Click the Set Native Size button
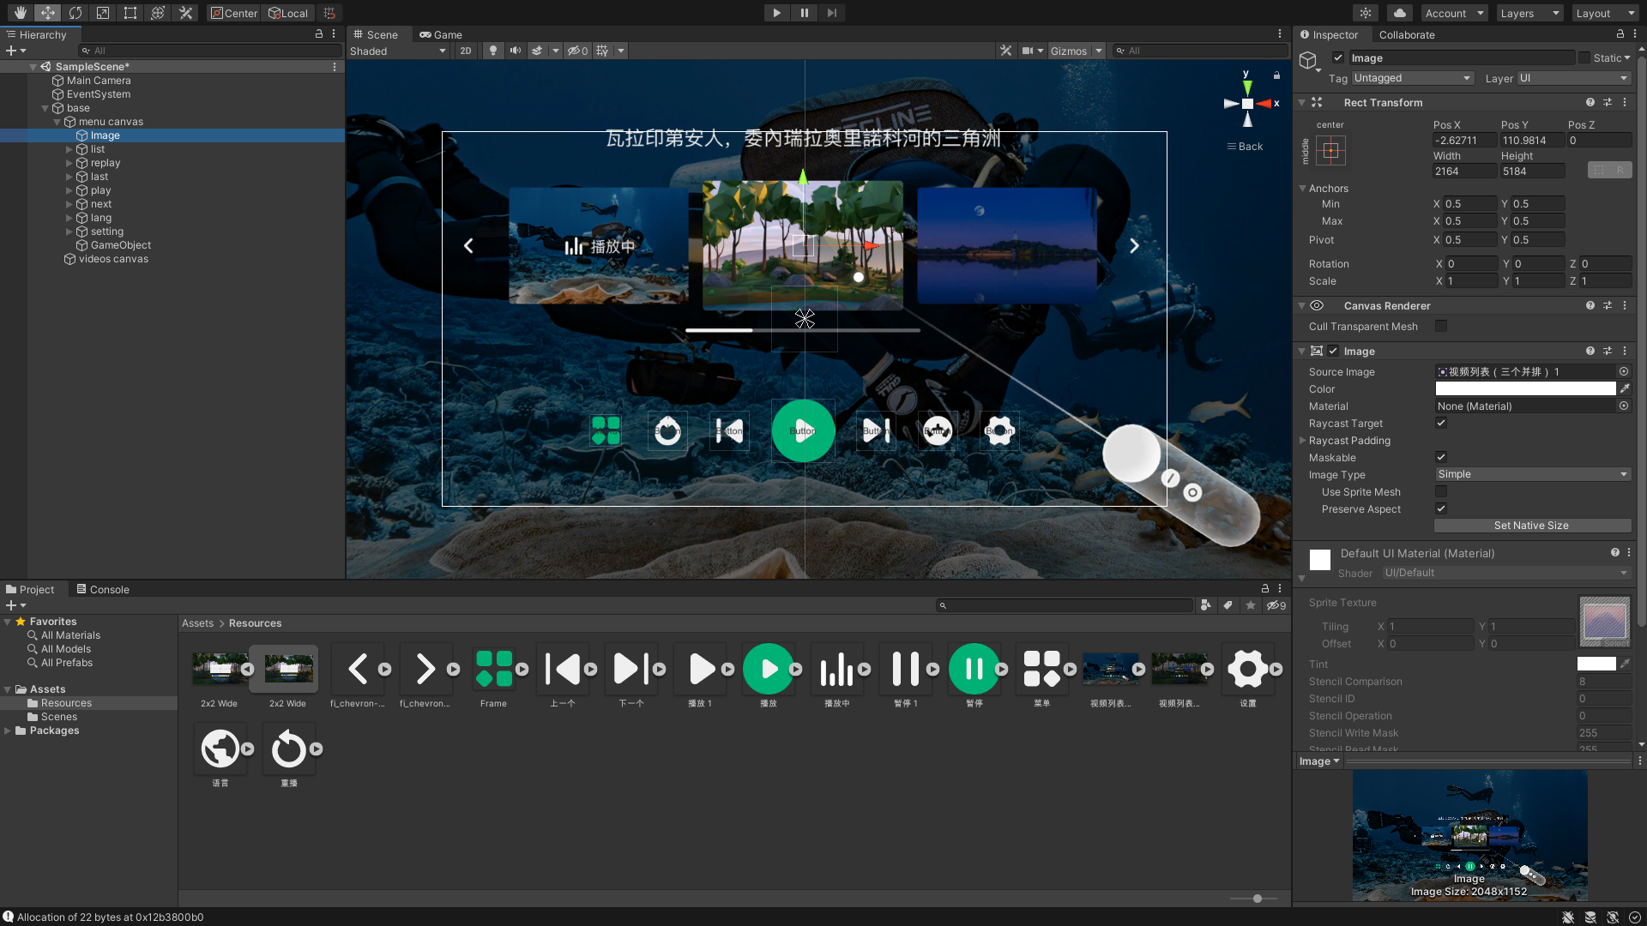This screenshot has width=1647, height=926. [x=1531, y=526]
